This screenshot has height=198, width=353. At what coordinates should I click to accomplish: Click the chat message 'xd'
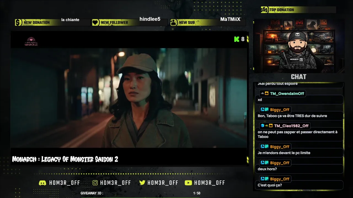(x=260, y=100)
